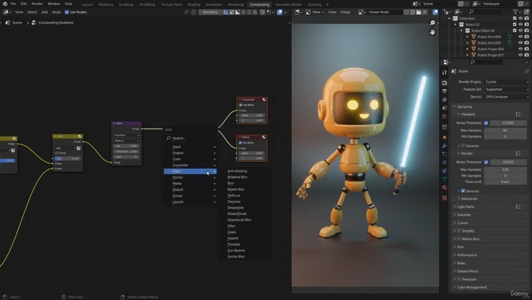Click the G green channel button in node editor
The image size is (532, 300).
249,12
